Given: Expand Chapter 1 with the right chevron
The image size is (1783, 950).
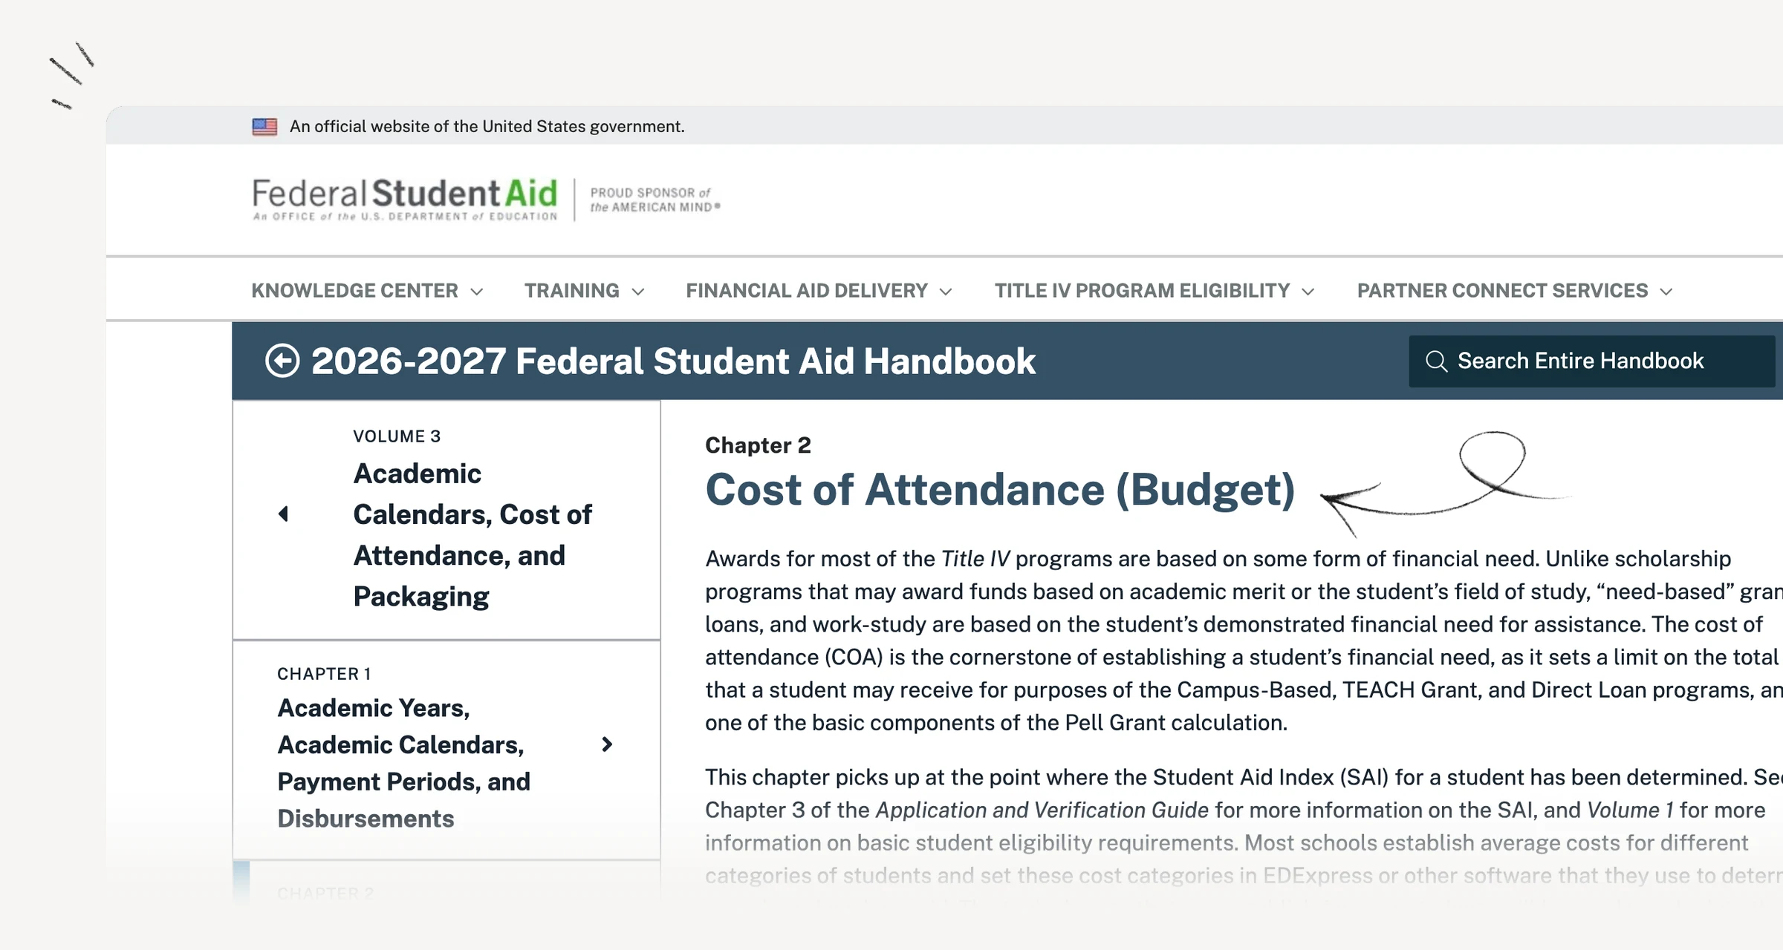Looking at the screenshot, I should 607,744.
